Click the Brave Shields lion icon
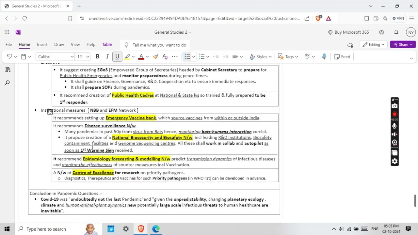418x235 pixels. click(318, 18)
